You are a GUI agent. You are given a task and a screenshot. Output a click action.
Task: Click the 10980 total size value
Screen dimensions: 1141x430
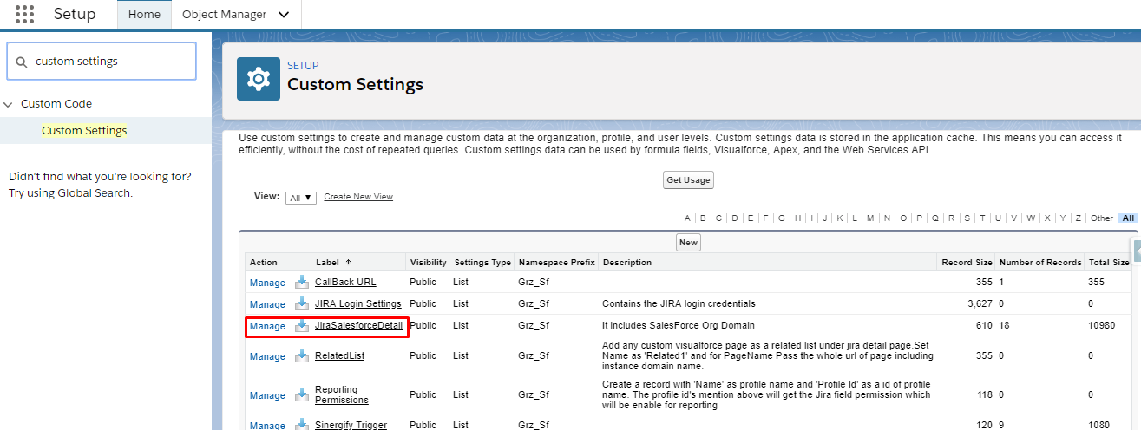[1101, 326]
